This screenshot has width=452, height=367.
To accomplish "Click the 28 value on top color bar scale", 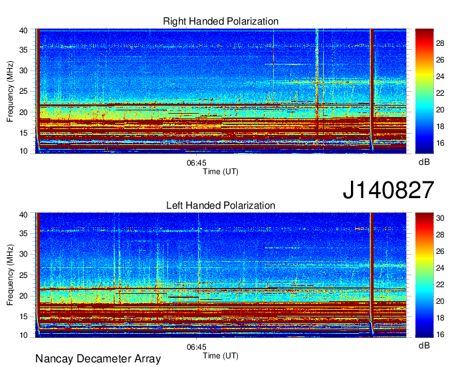I will [440, 43].
